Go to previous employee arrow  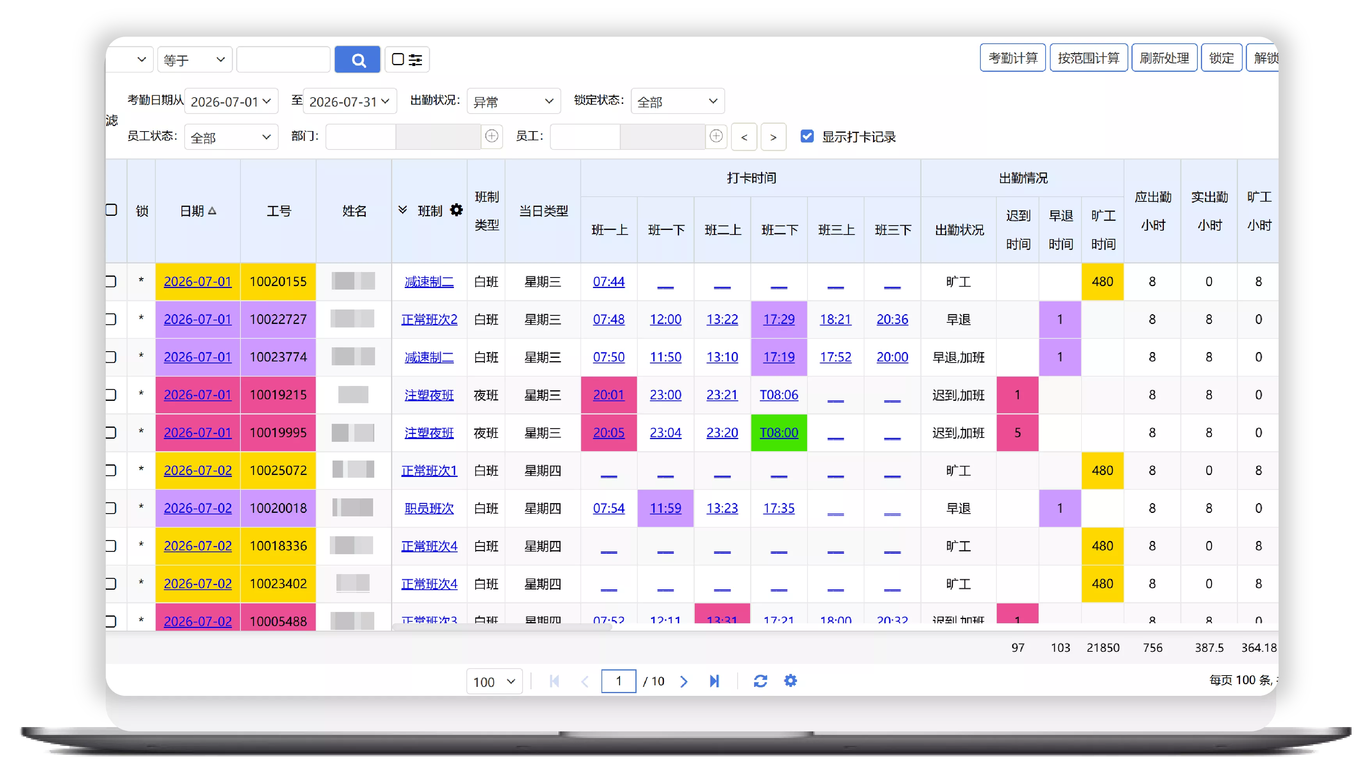[744, 137]
